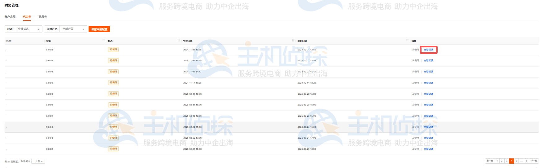Sort the table by 状态 column
The image size is (542, 168).
coord(179,41)
